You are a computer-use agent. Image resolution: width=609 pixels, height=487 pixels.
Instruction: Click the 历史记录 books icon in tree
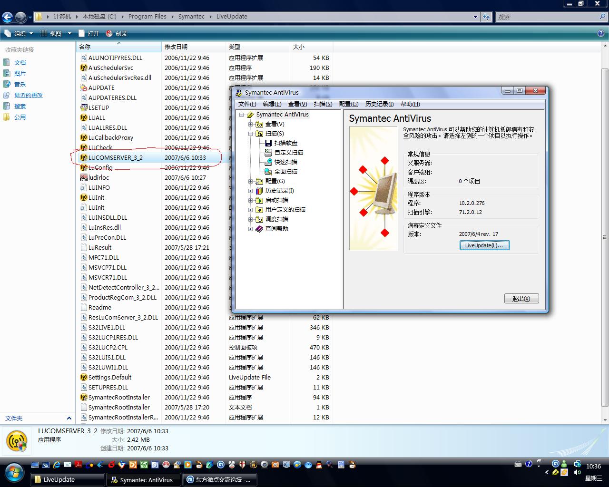259,191
